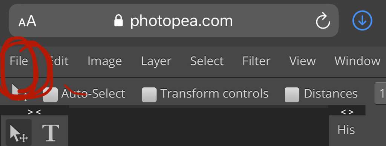Expand the right panel with <> arrows
The width and height of the screenshot is (386, 146).
point(347,112)
